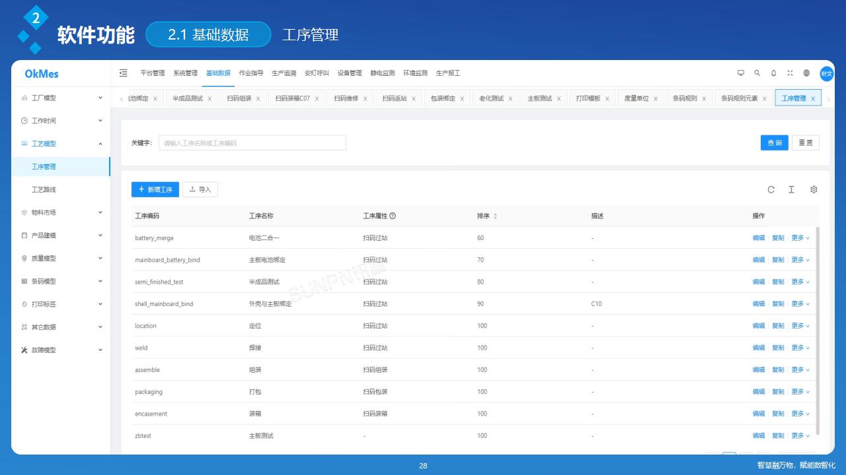This screenshot has height=475, width=846.
Task: Open table density setting icon
Action: coord(791,189)
